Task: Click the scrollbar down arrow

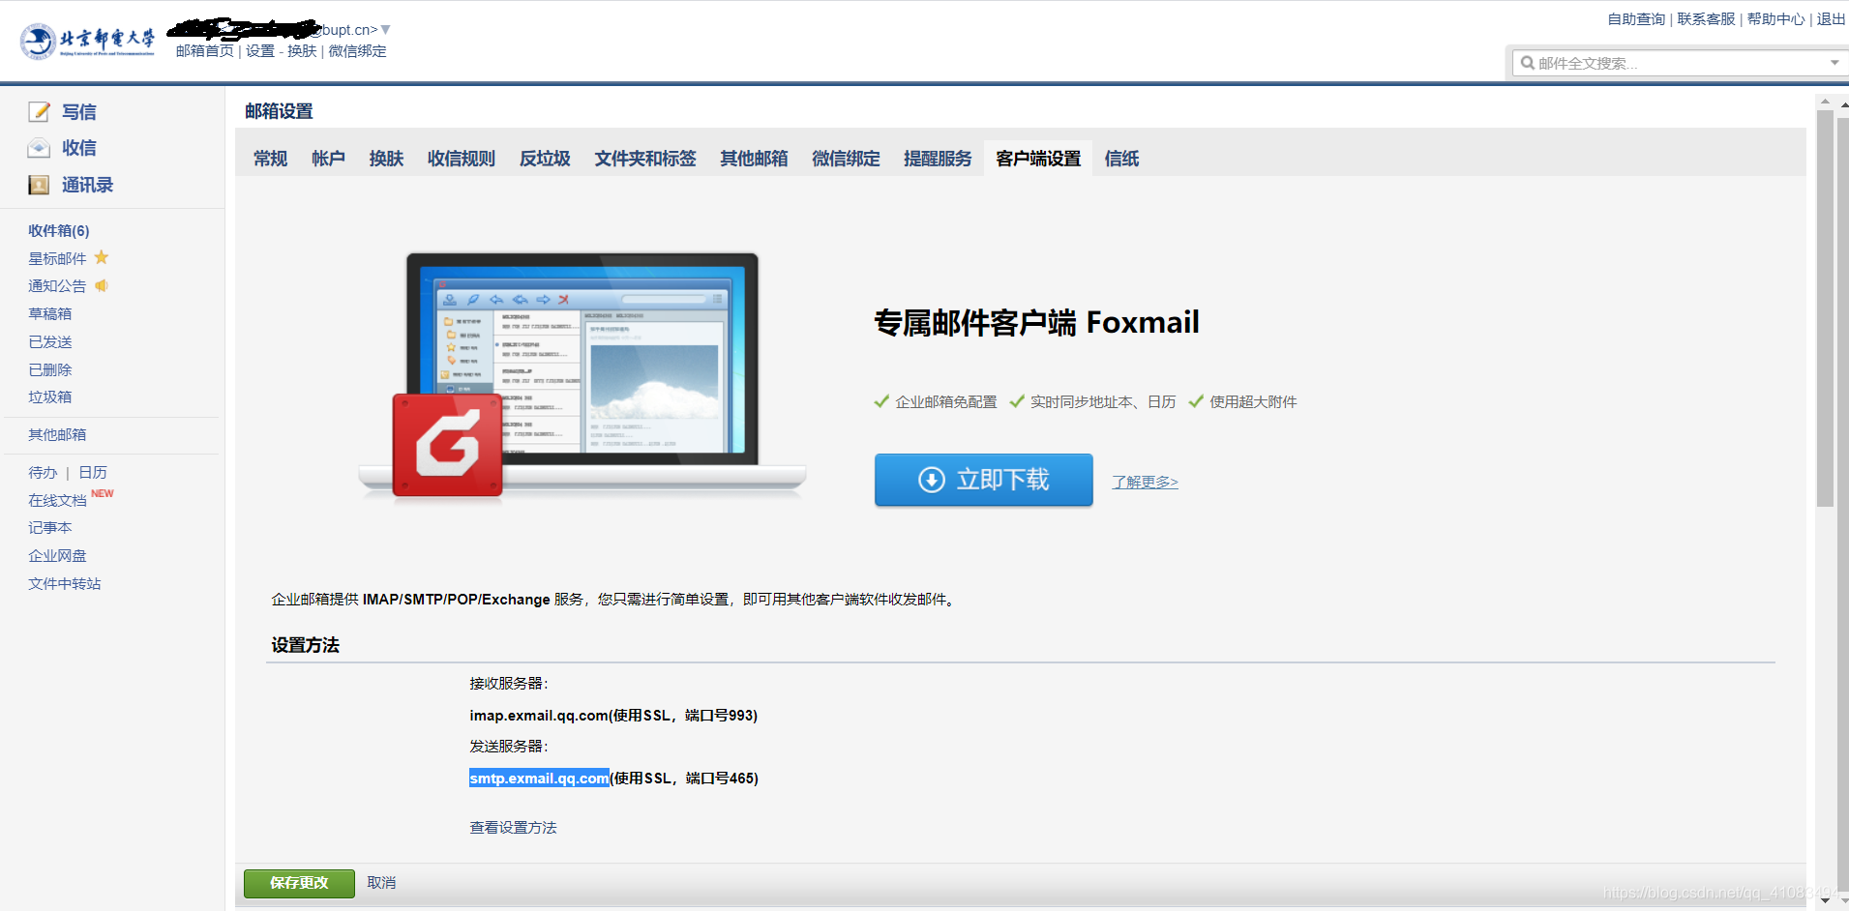Action: [1825, 900]
